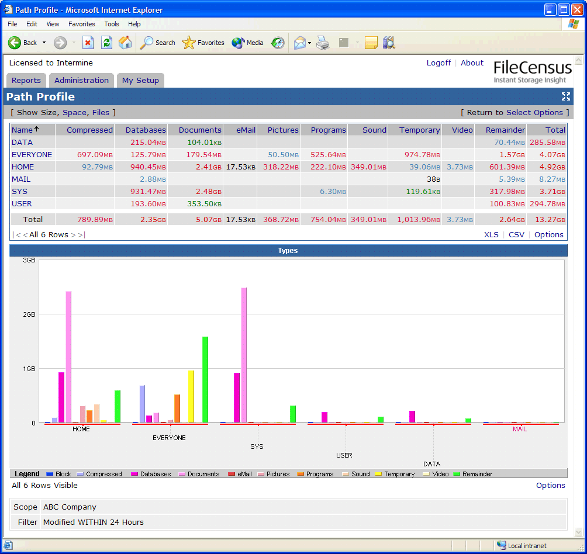The image size is (587, 554).
Task: Sort by Total column header
Action: (555, 130)
